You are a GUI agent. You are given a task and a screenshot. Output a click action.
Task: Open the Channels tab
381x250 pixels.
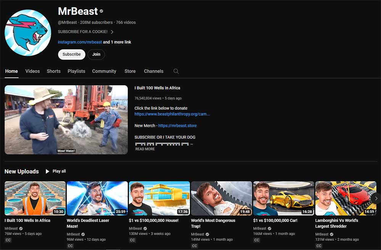point(154,71)
